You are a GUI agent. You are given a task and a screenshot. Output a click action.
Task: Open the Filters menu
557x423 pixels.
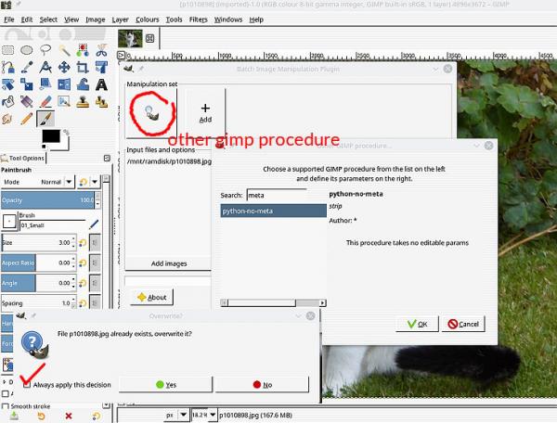click(199, 19)
